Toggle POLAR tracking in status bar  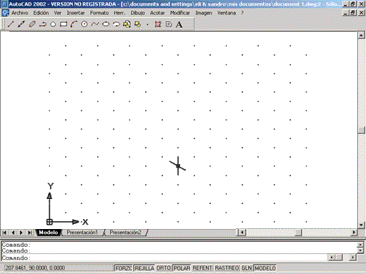pos(182,268)
